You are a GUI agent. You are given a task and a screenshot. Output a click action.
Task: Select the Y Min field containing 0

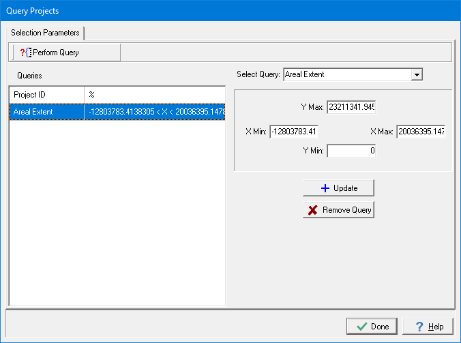(x=351, y=151)
